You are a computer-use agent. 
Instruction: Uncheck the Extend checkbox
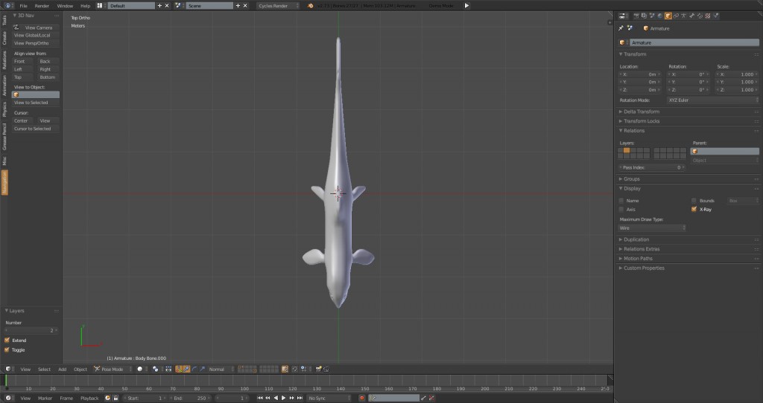pyautogui.click(x=7, y=341)
